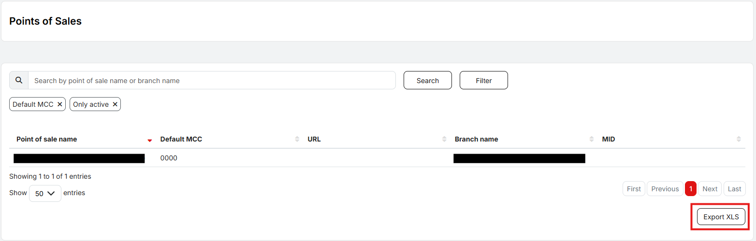Select page 1 in pagination
This screenshot has height=241, width=756.
[690, 189]
